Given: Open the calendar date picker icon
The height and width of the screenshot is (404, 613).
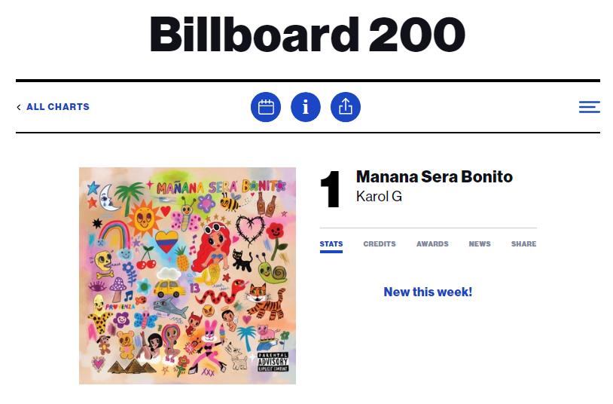Looking at the screenshot, I should [x=266, y=107].
